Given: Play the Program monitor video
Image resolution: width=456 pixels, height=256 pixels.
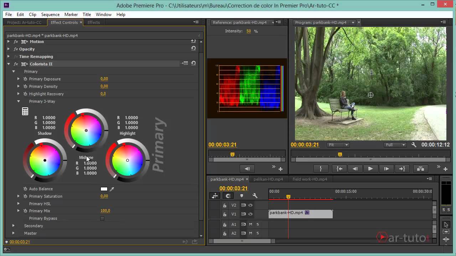Looking at the screenshot, I should point(370,169).
